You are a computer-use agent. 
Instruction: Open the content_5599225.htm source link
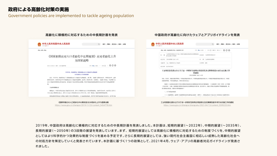click(197, 105)
